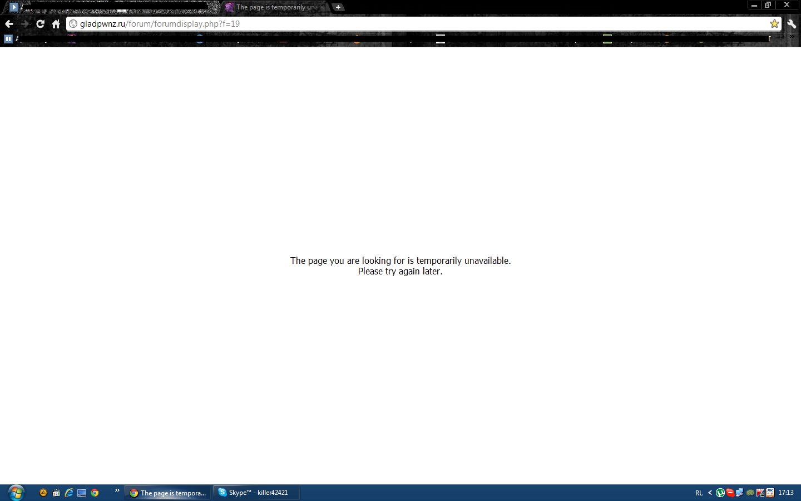Open the network connection tray icon

[x=740, y=493]
